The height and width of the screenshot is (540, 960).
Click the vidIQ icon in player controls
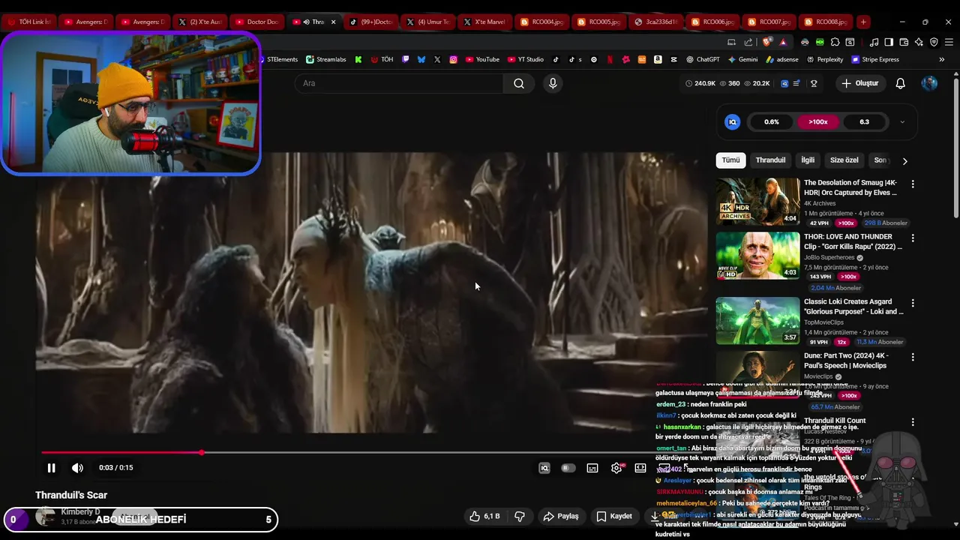point(544,468)
